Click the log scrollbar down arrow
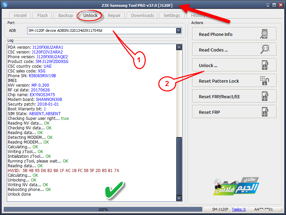Image resolution: width=286 pixels, height=215 pixels. click(179, 198)
